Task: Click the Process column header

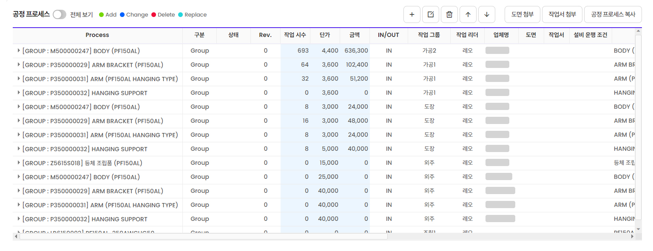Action: [x=97, y=35]
